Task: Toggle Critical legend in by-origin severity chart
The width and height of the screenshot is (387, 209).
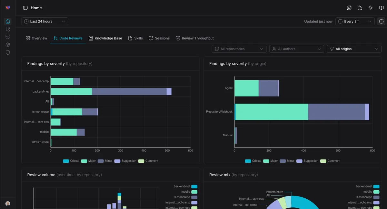Action: pos(253,161)
